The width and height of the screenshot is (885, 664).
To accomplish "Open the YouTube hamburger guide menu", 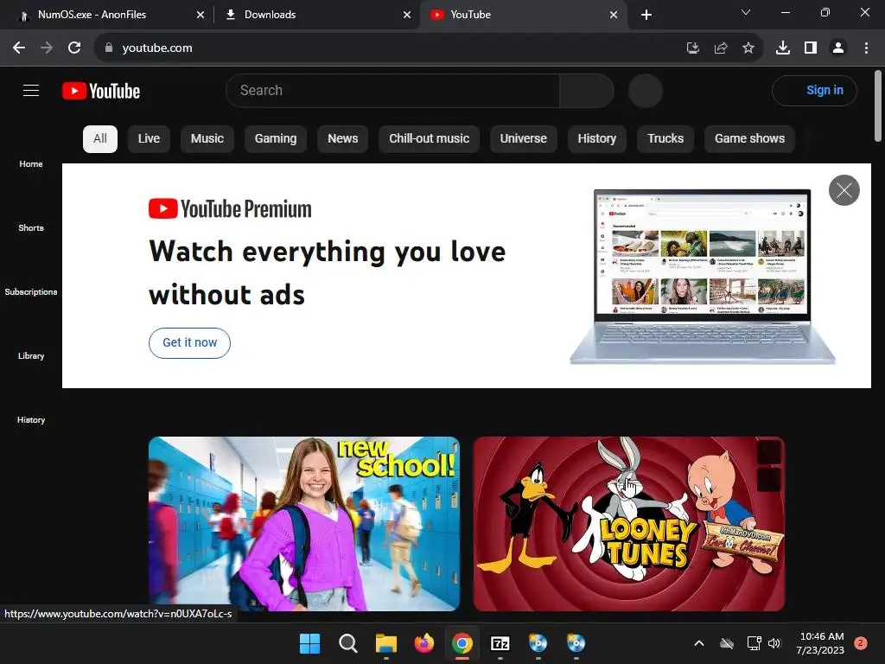I will tap(31, 90).
